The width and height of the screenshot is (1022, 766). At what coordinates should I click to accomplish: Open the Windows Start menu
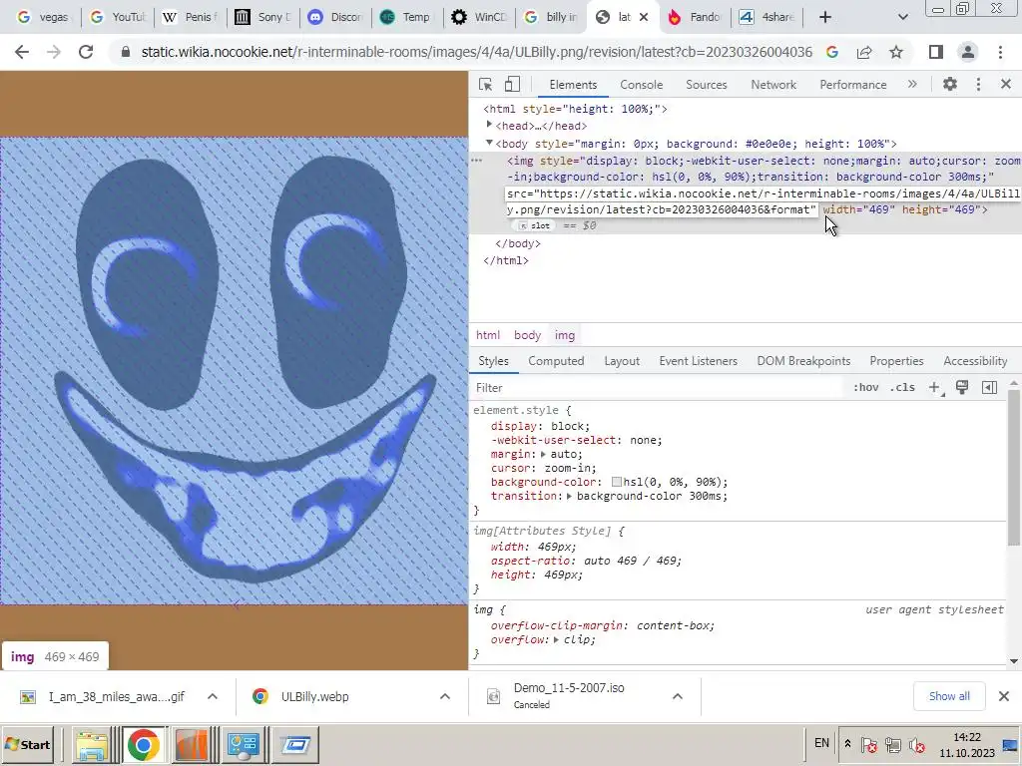(28, 744)
